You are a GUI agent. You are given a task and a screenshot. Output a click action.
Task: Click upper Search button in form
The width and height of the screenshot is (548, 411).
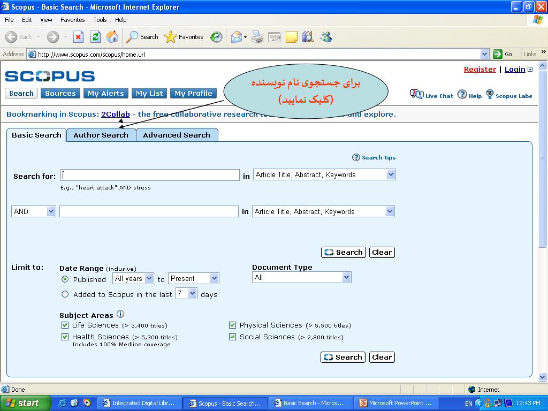coord(343,253)
